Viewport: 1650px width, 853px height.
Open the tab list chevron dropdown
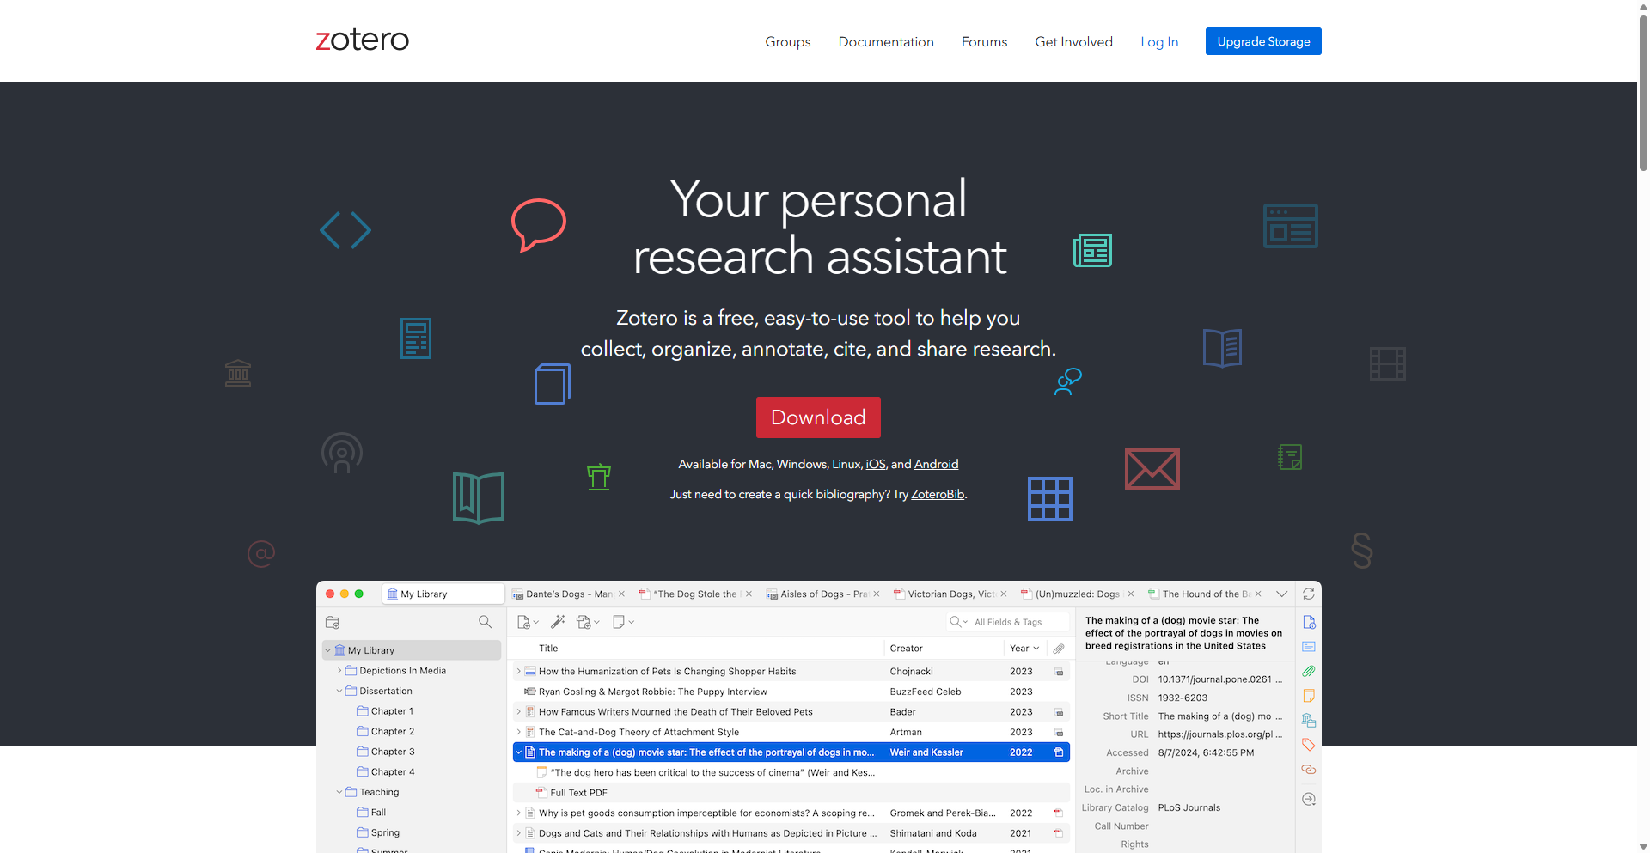[1281, 594]
